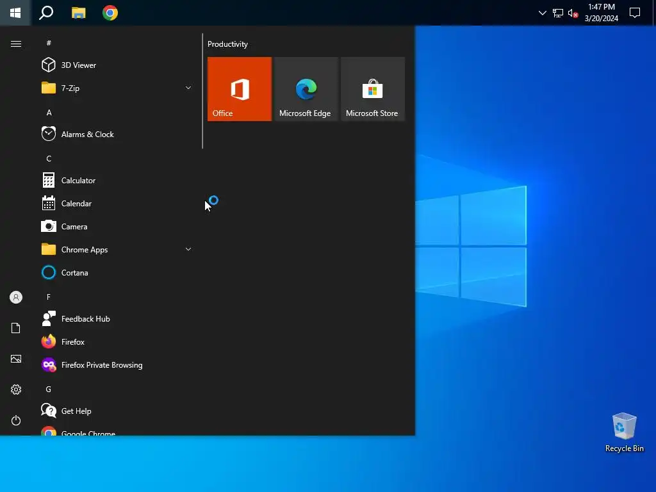Click the G letter group header
Viewport: 656px width, 492px height.
[49, 389]
